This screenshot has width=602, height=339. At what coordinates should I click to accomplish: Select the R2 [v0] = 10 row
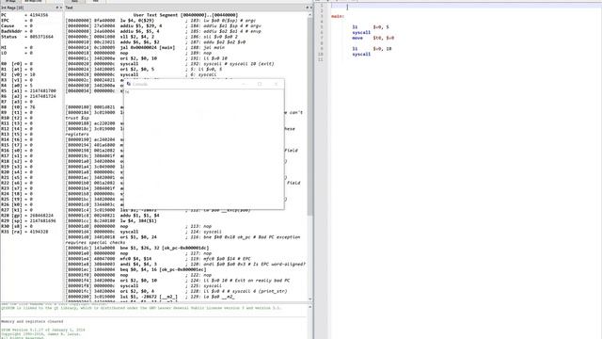(19, 74)
